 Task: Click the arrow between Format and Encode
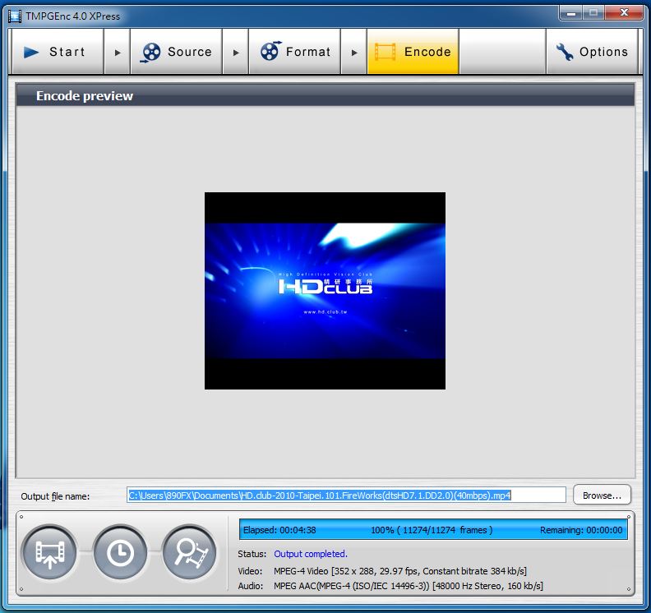354,52
